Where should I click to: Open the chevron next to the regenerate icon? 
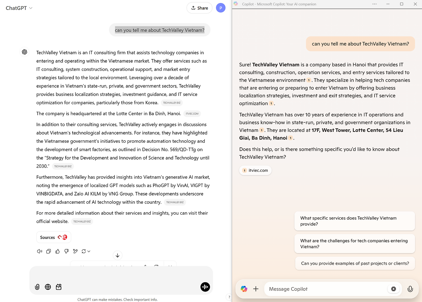click(88, 251)
